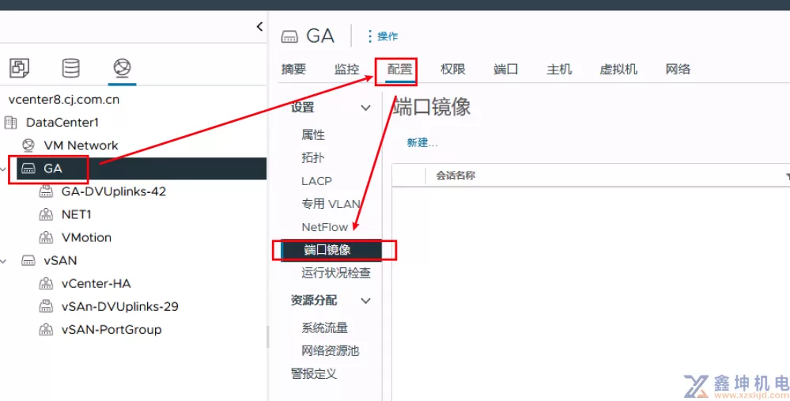Open the Storage inventory icon
790x401 pixels.
point(70,68)
